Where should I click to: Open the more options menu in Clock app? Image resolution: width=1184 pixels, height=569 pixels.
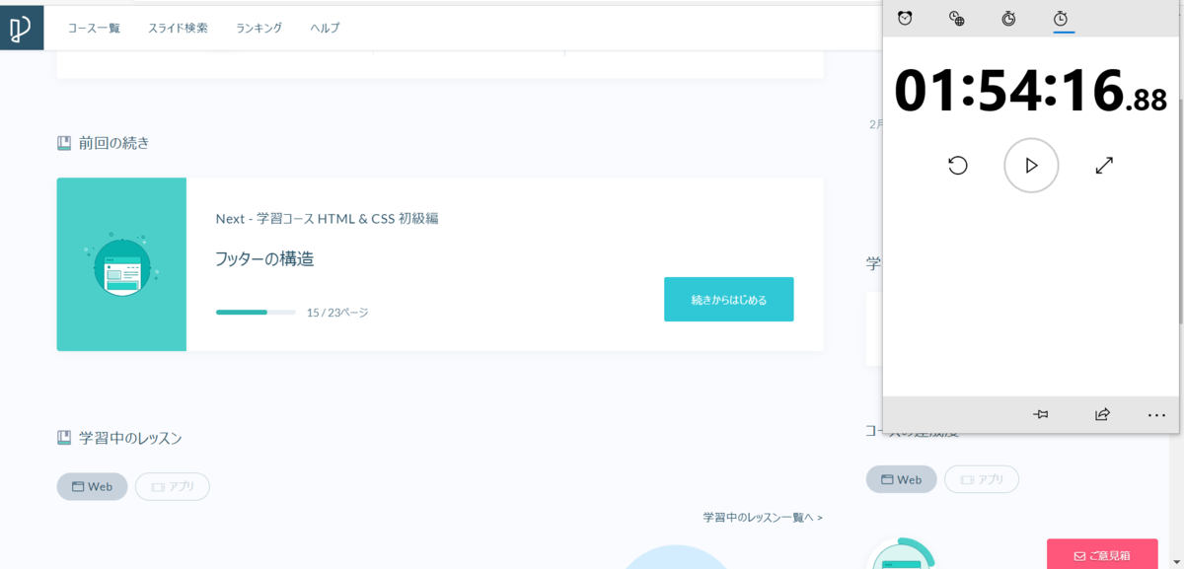pyautogui.click(x=1155, y=414)
